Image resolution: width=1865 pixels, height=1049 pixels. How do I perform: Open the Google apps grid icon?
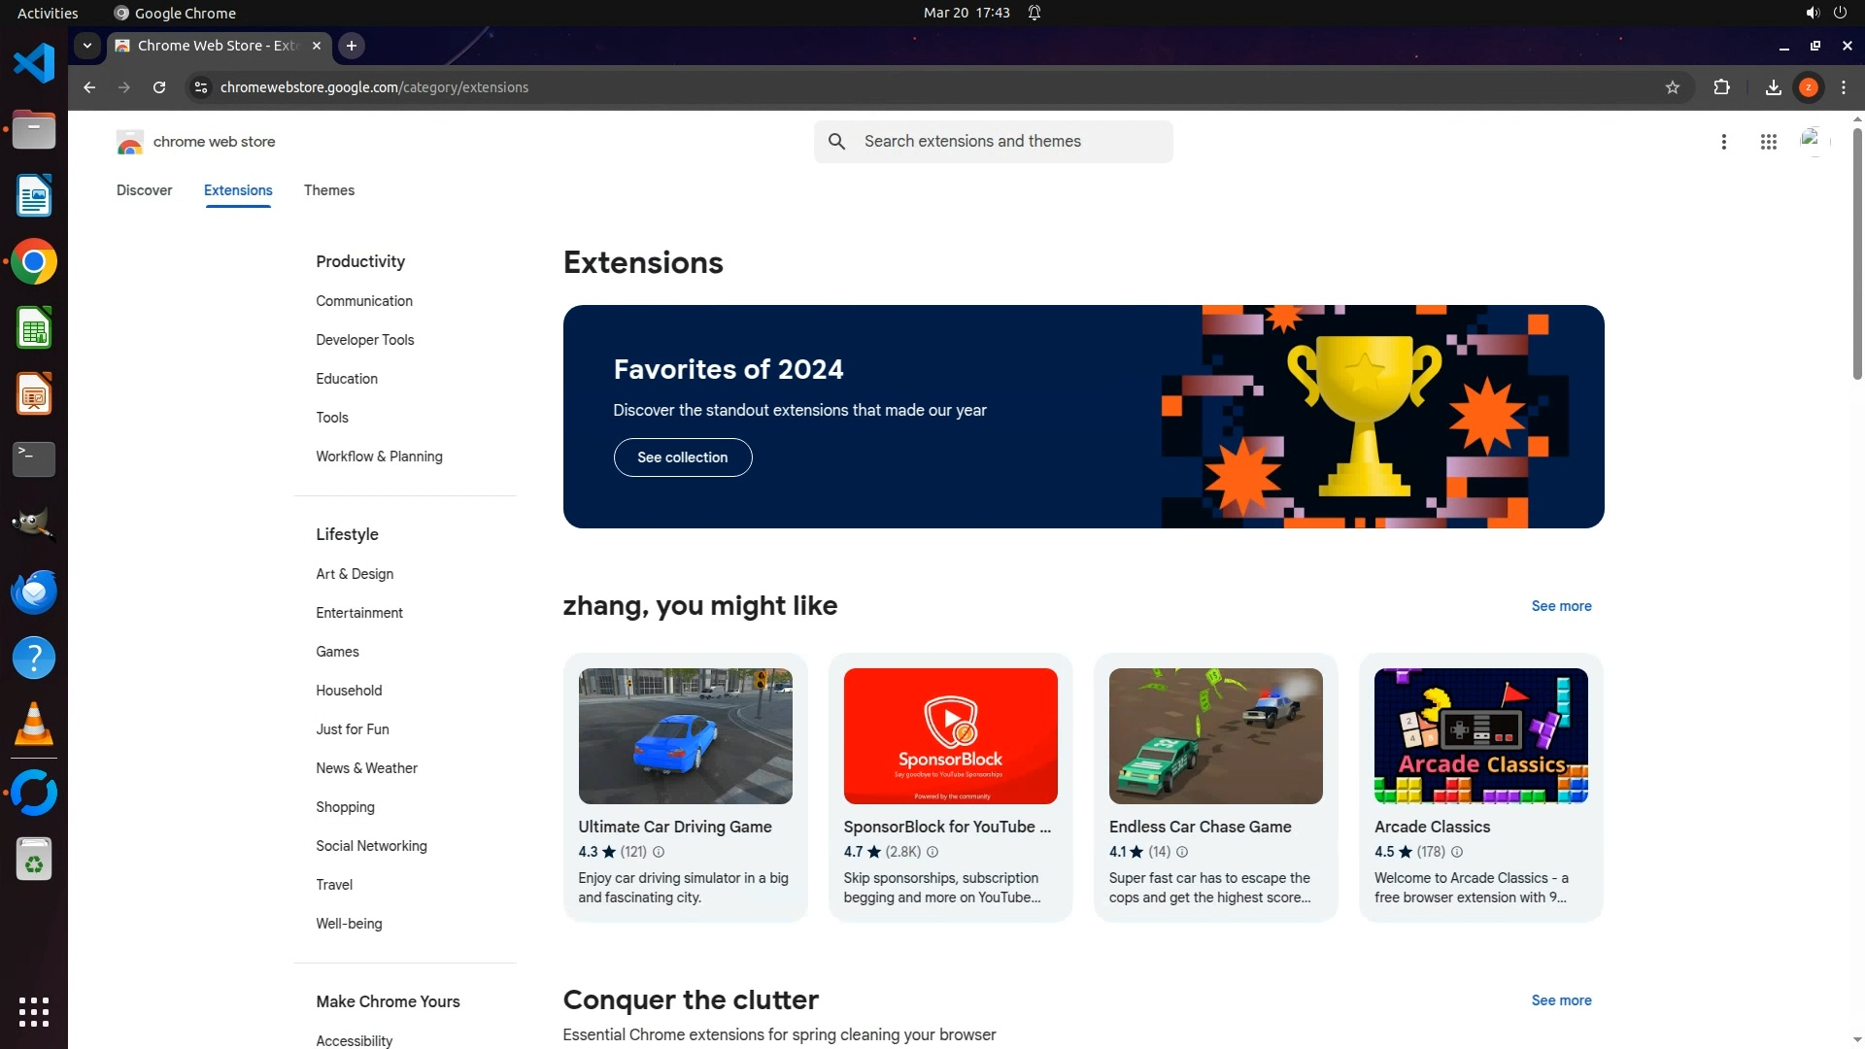pyautogui.click(x=1768, y=142)
